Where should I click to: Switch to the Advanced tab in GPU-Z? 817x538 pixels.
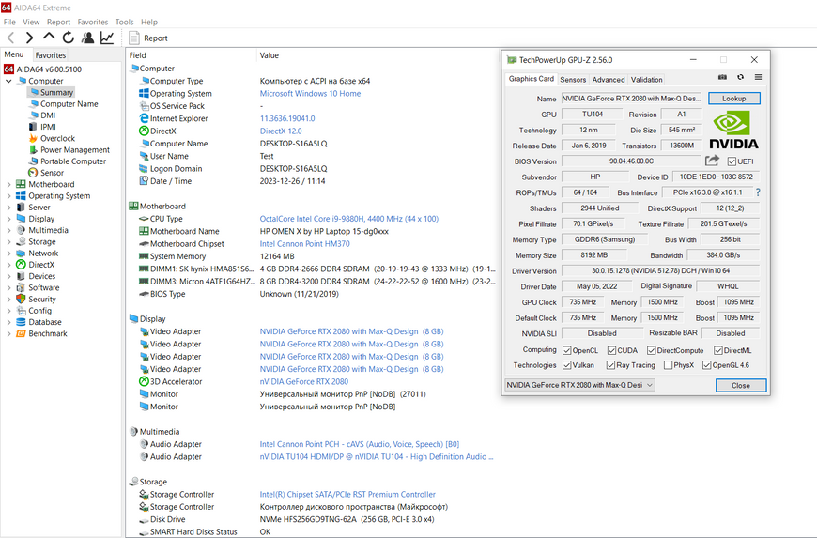(609, 79)
